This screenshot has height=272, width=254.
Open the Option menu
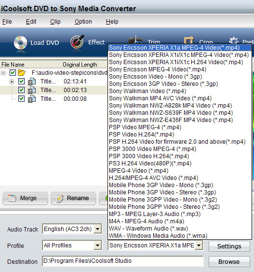tap(83, 22)
